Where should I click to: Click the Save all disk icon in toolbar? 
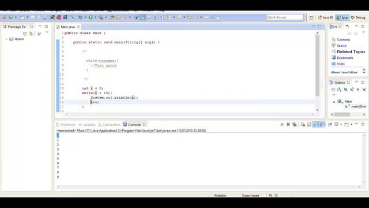click(x=39, y=17)
